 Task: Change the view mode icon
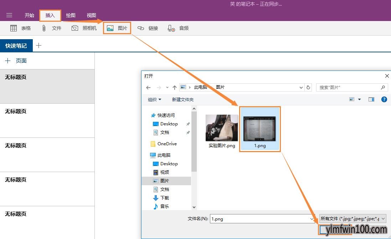point(352,99)
